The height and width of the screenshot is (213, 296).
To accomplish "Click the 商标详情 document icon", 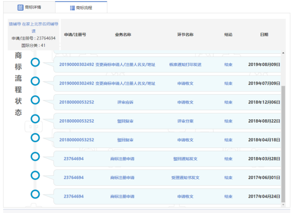I will [20, 7].
